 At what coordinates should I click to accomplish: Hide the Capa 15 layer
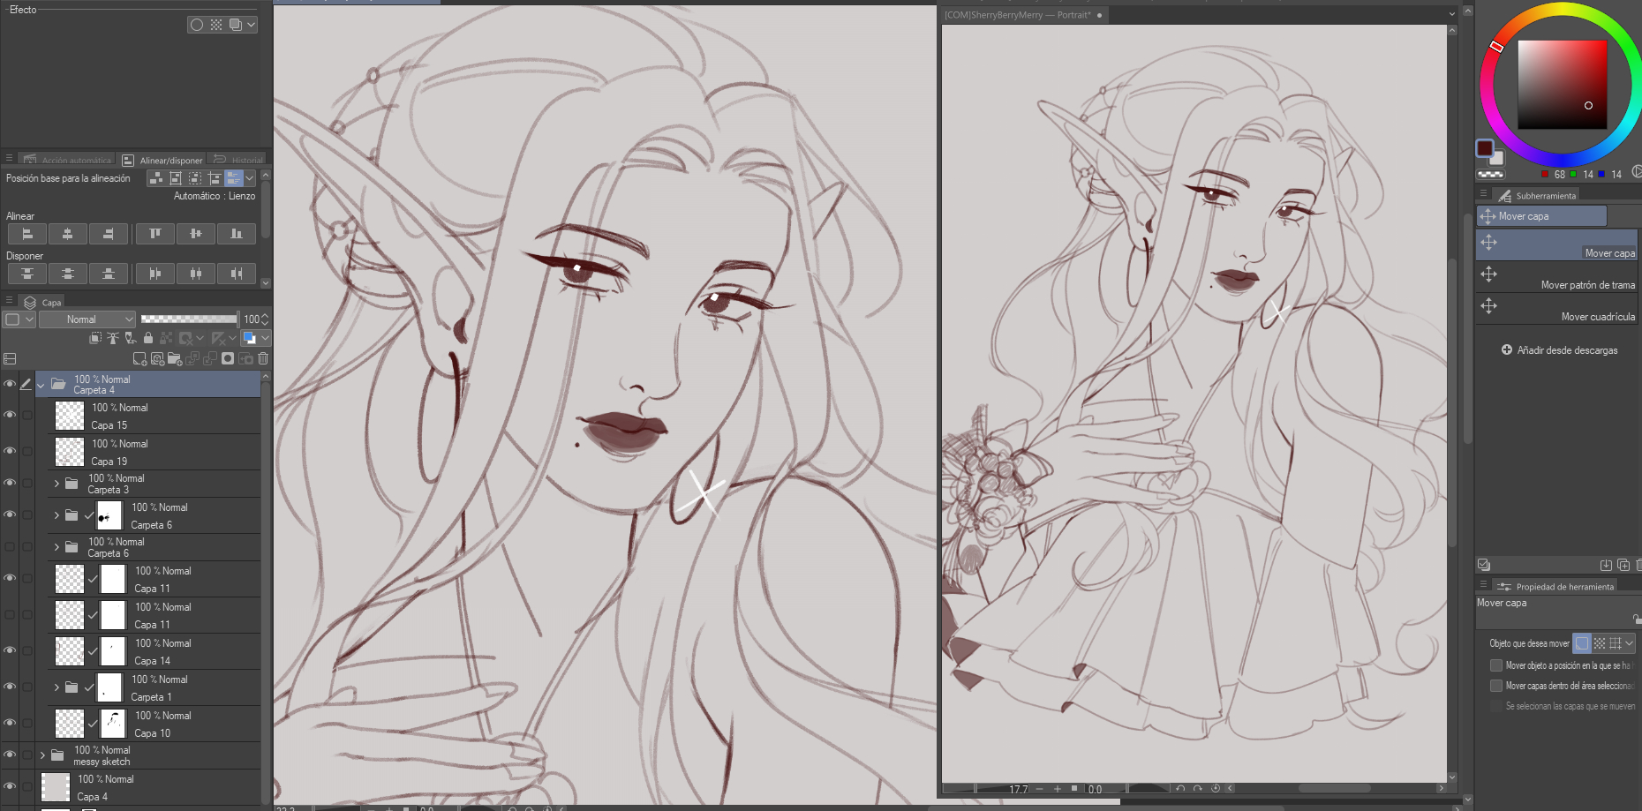[x=10, y=415]
